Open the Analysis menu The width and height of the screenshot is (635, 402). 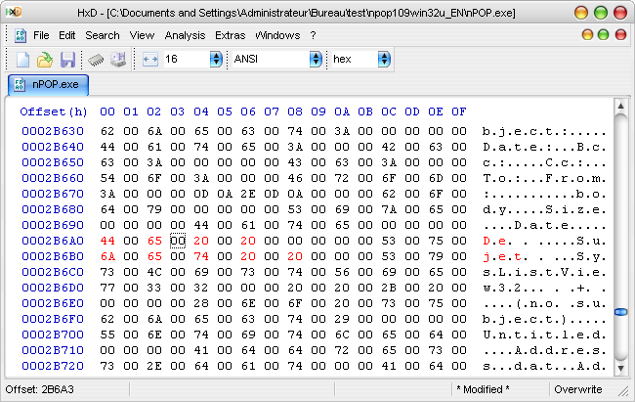coord(185,35)
